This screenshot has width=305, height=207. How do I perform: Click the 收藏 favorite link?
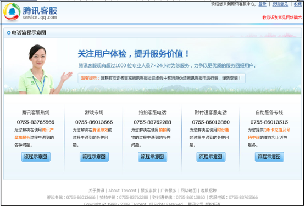298,4
